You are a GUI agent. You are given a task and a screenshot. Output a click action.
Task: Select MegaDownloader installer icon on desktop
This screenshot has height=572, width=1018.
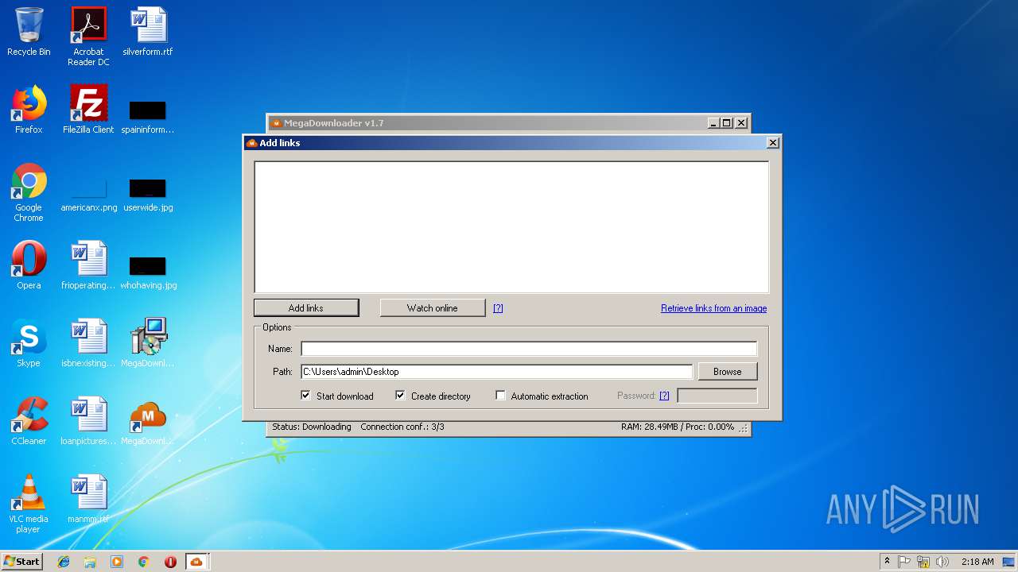[x=148, y=343]
